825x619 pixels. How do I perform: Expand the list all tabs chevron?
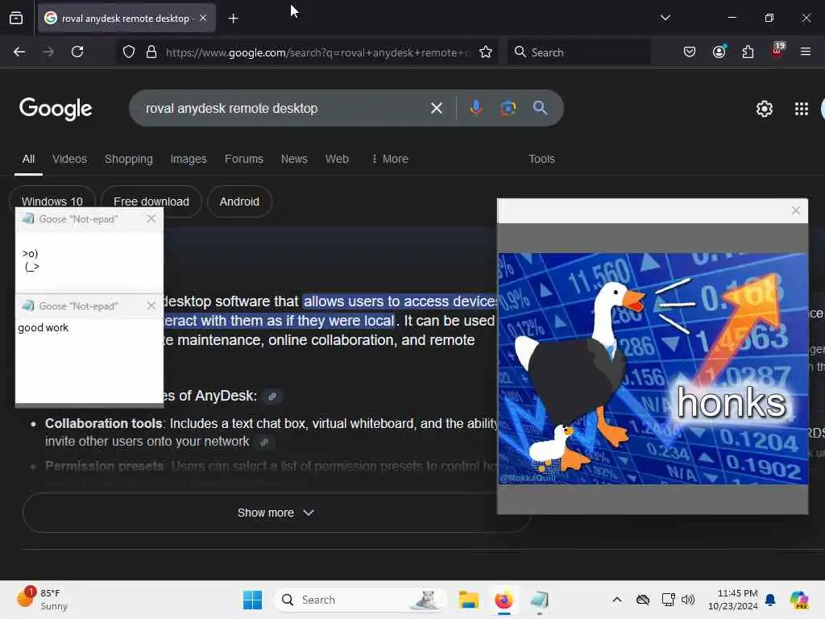click(x=665, y=18)
